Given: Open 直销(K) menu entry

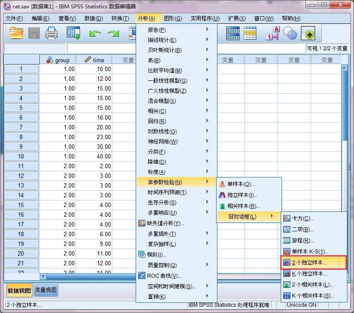Looking at the screenshot, I should click(176, 297).
